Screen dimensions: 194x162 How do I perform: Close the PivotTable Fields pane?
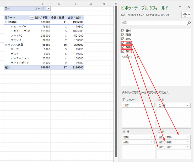tap(188, 7)
